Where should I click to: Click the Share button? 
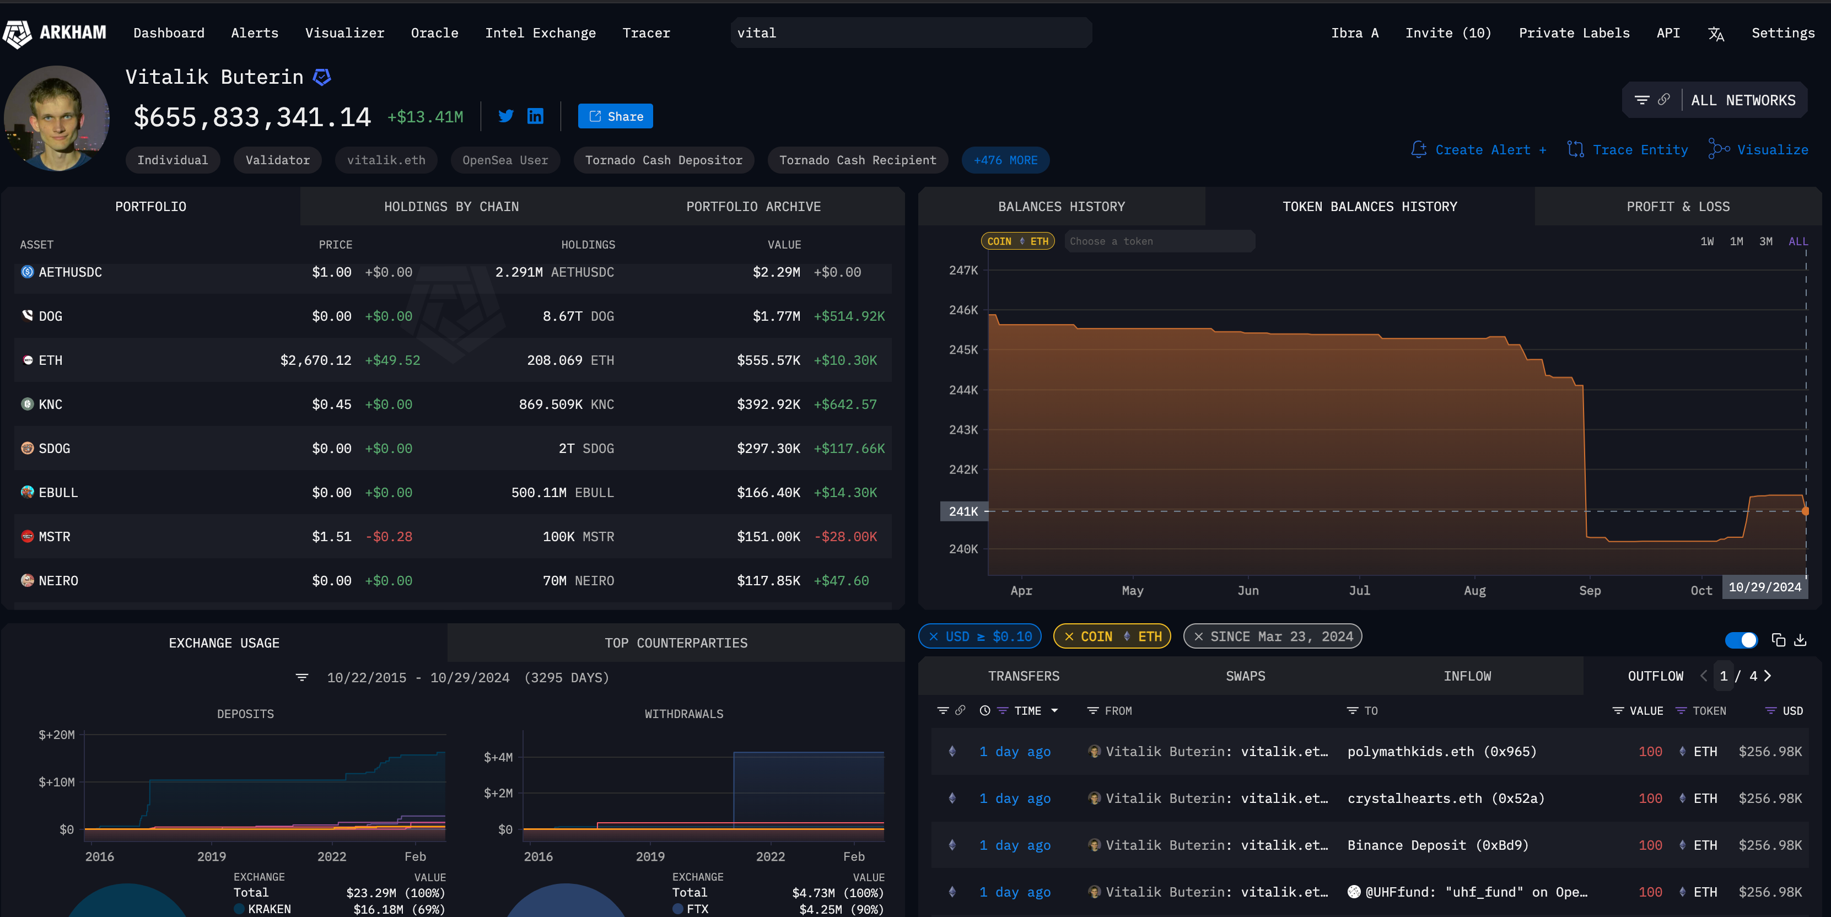click(x=615, y=116)
